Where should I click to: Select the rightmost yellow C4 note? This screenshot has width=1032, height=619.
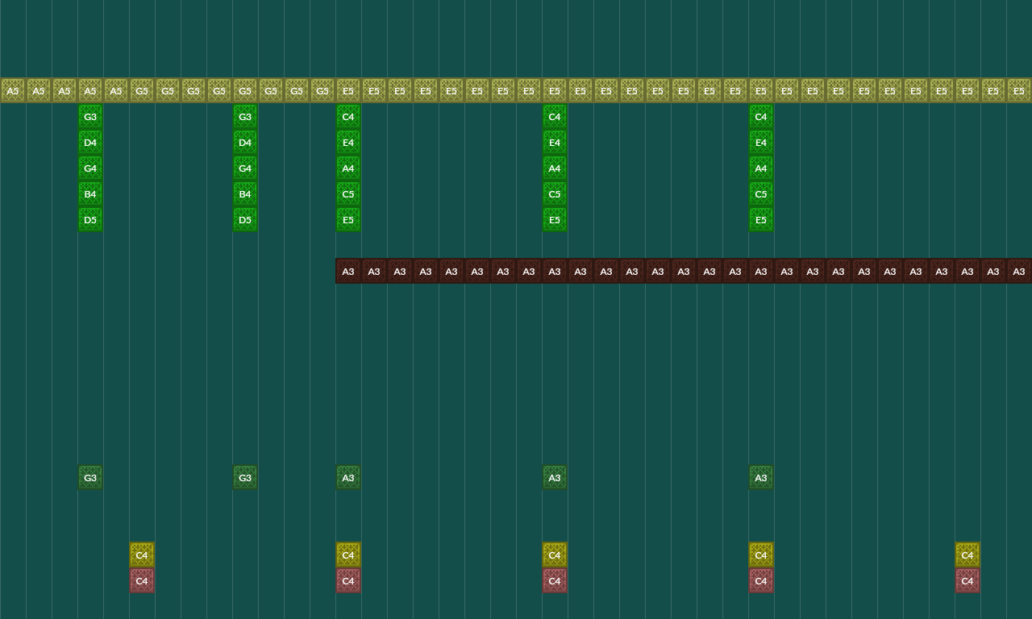coord(967,555)
